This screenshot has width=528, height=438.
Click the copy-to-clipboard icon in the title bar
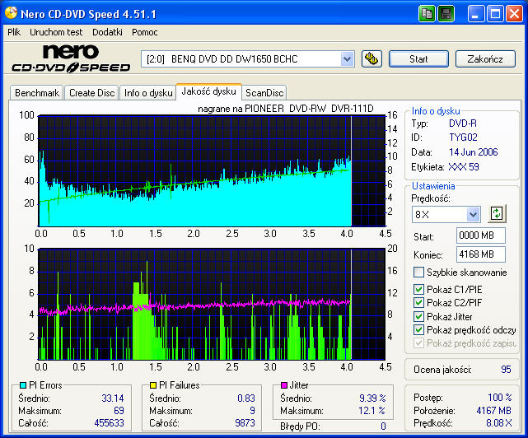coord(427,14)
